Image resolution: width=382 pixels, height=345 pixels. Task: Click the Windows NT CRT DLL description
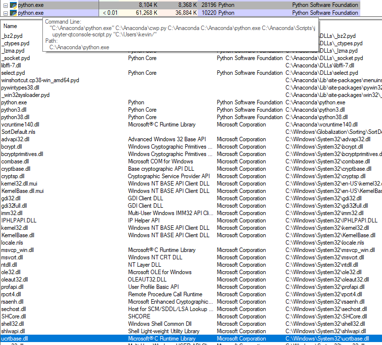155,257
